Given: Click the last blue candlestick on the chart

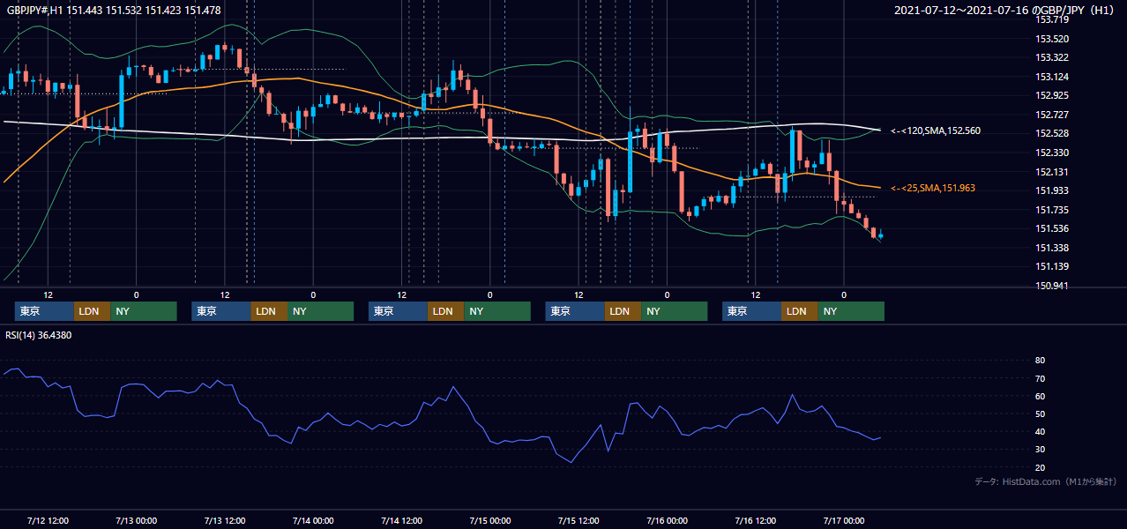Looking at the screenshot, I should pyautogui.click(x=881, y=235).
